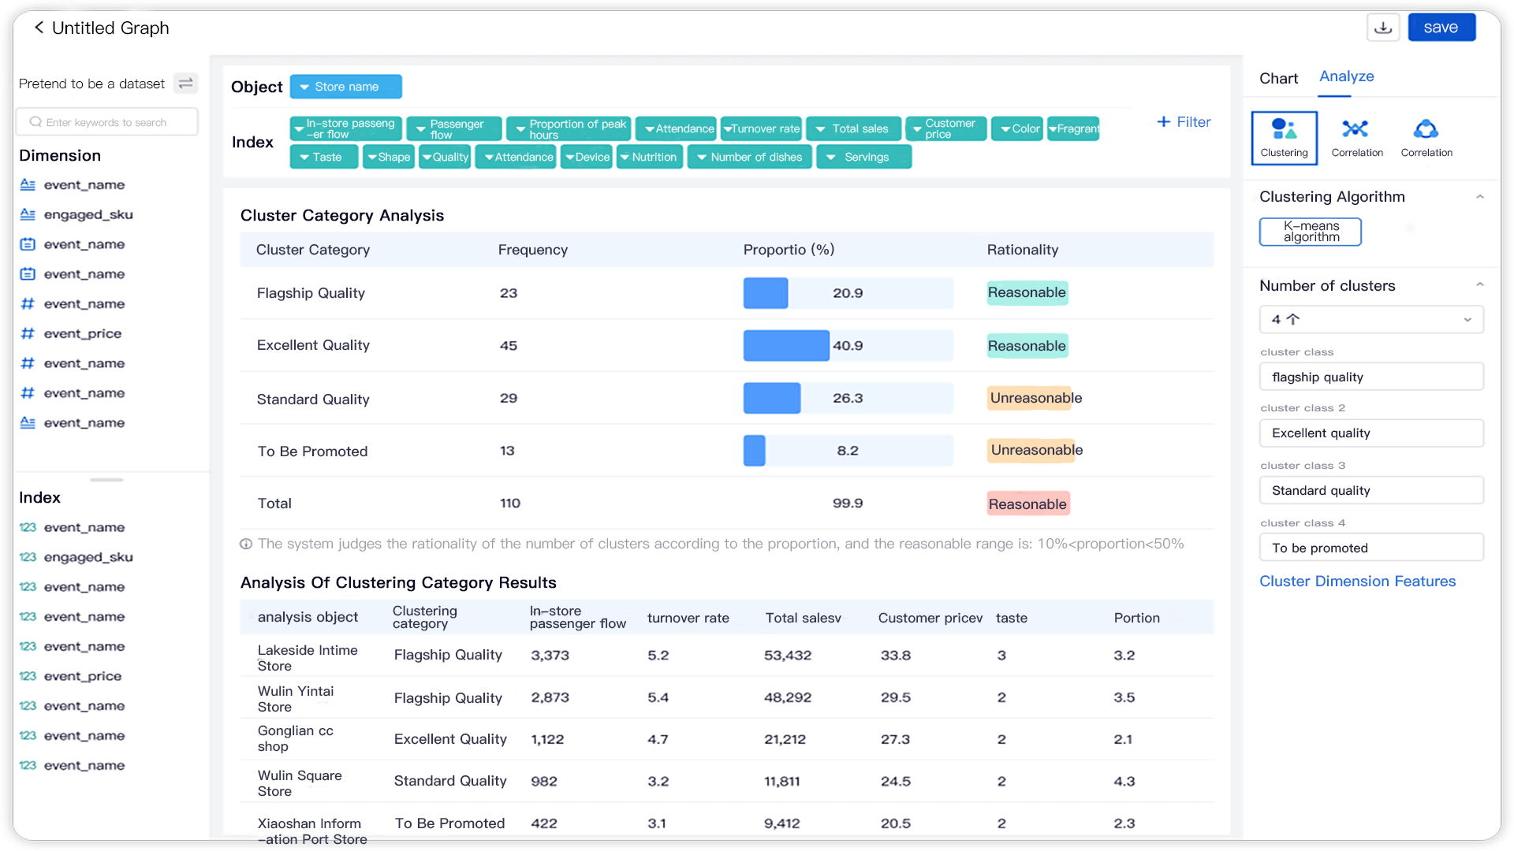Switch to the Chart tab
Viewport: 1514px width, 851px height.
click(1278, 78)
